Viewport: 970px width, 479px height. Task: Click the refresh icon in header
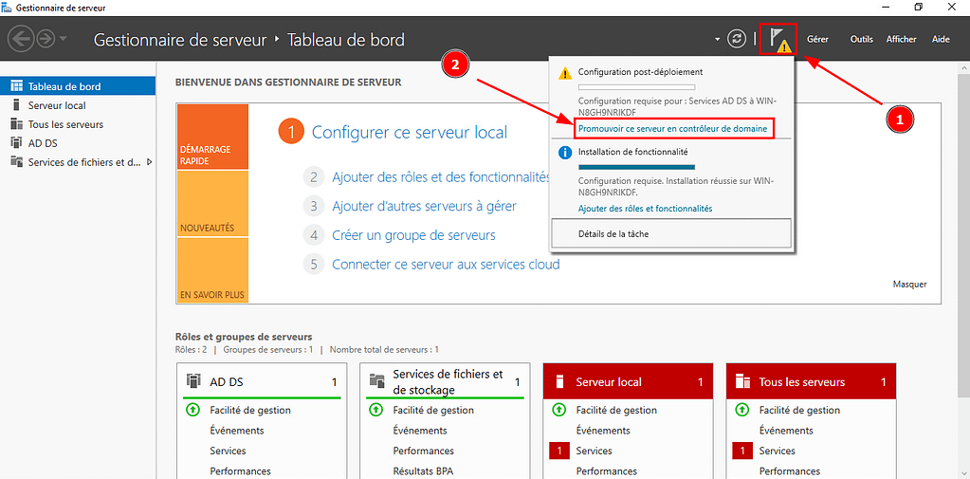[x=737, y=40]
